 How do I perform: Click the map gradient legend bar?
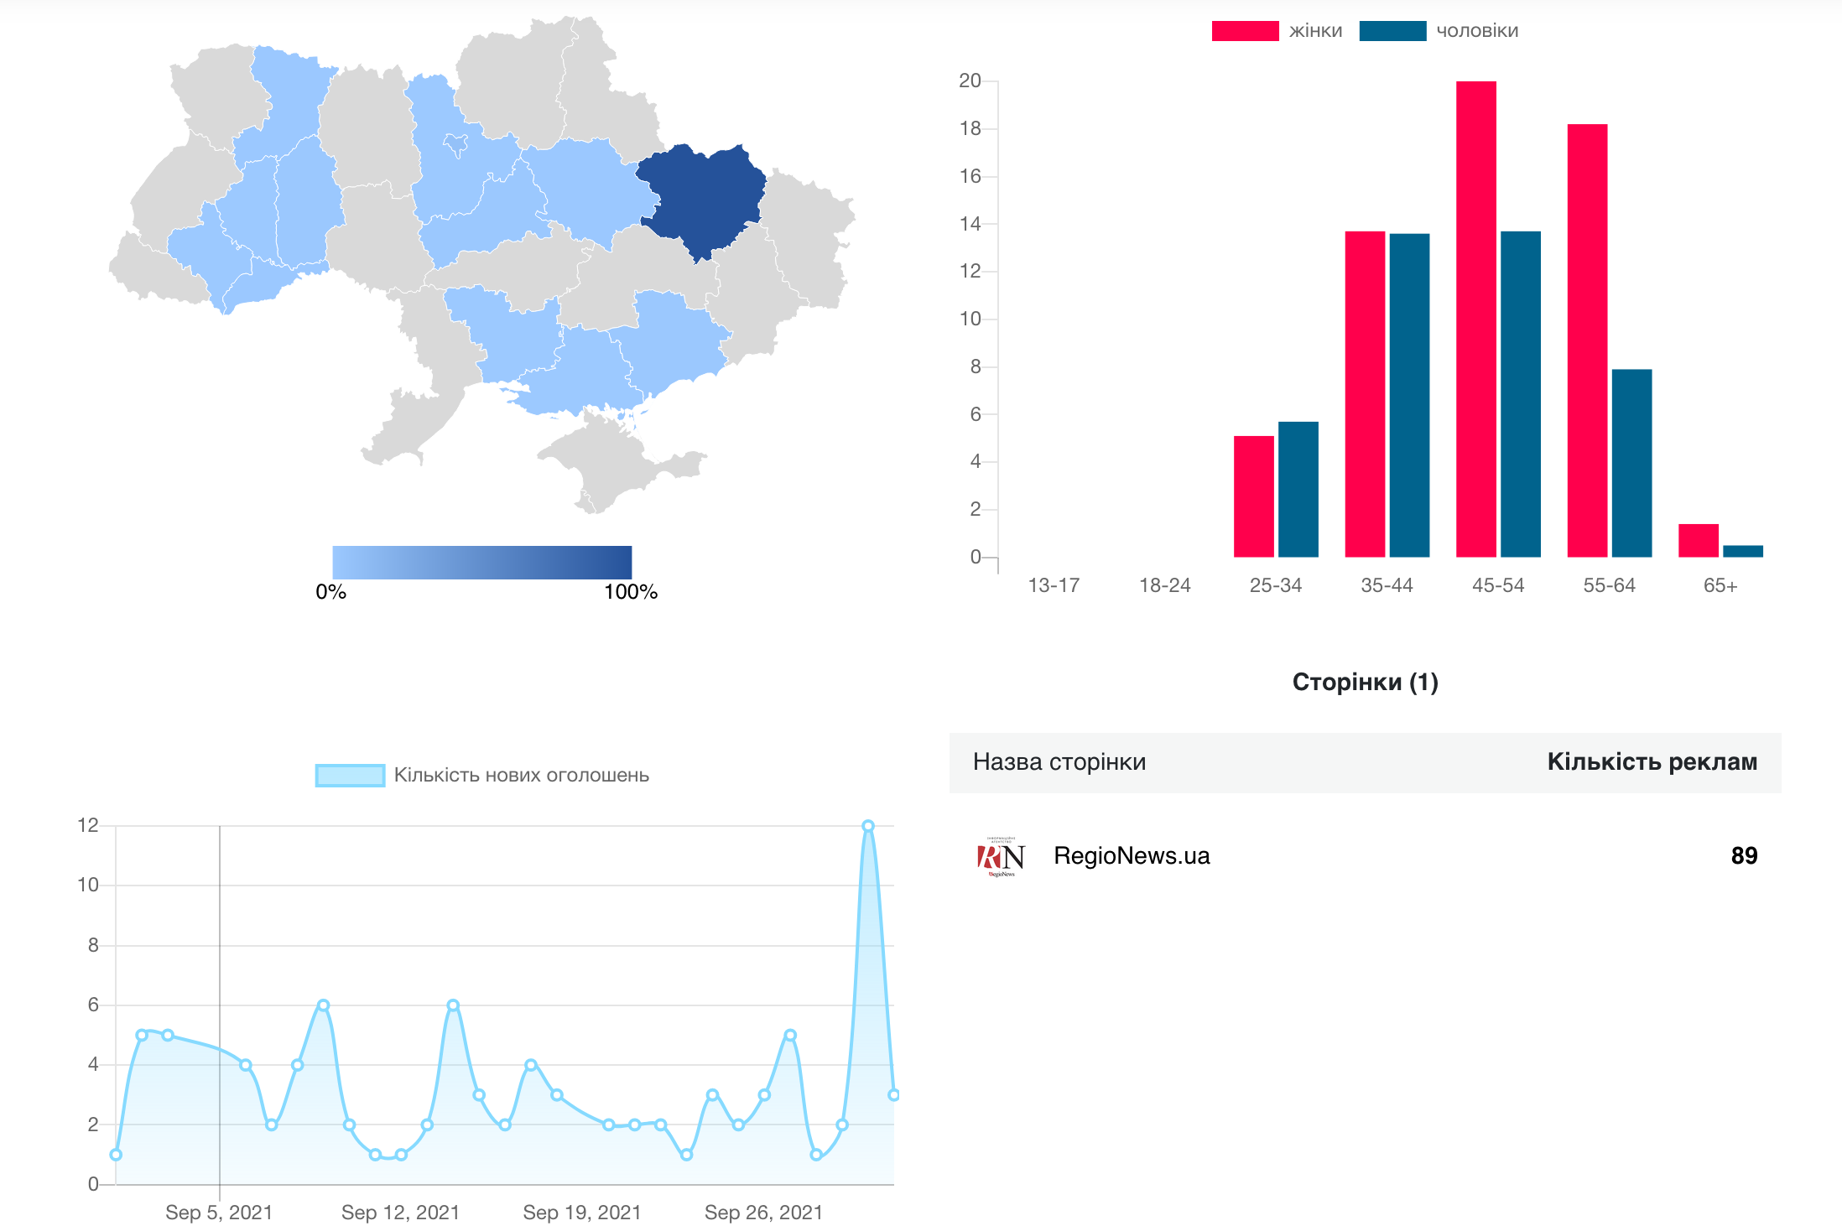coord(481,562)
